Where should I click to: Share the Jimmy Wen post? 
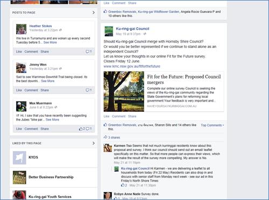tap(45, 90)
